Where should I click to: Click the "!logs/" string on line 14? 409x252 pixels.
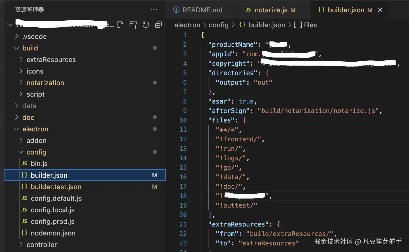[231, 158]
